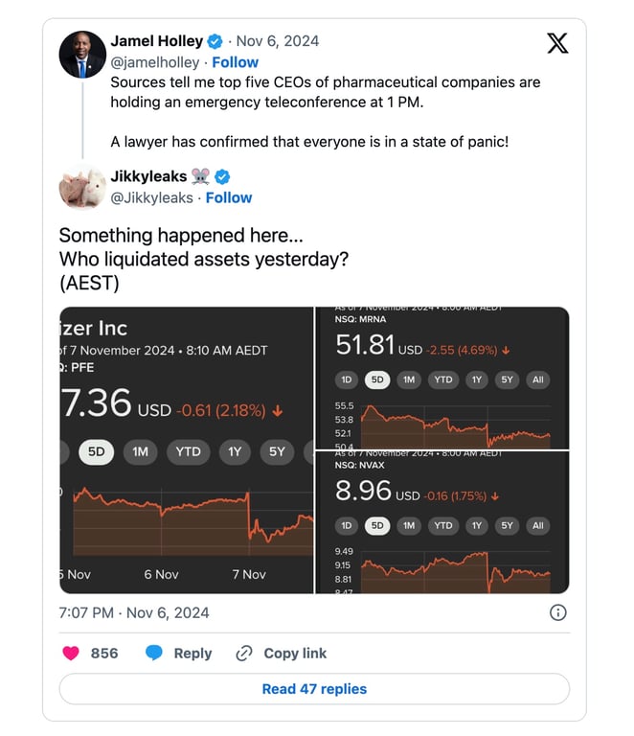The width and height of the screenshot is (634, 736).
Task: Click the Copy link chain icon
Action: click(244, 653)
